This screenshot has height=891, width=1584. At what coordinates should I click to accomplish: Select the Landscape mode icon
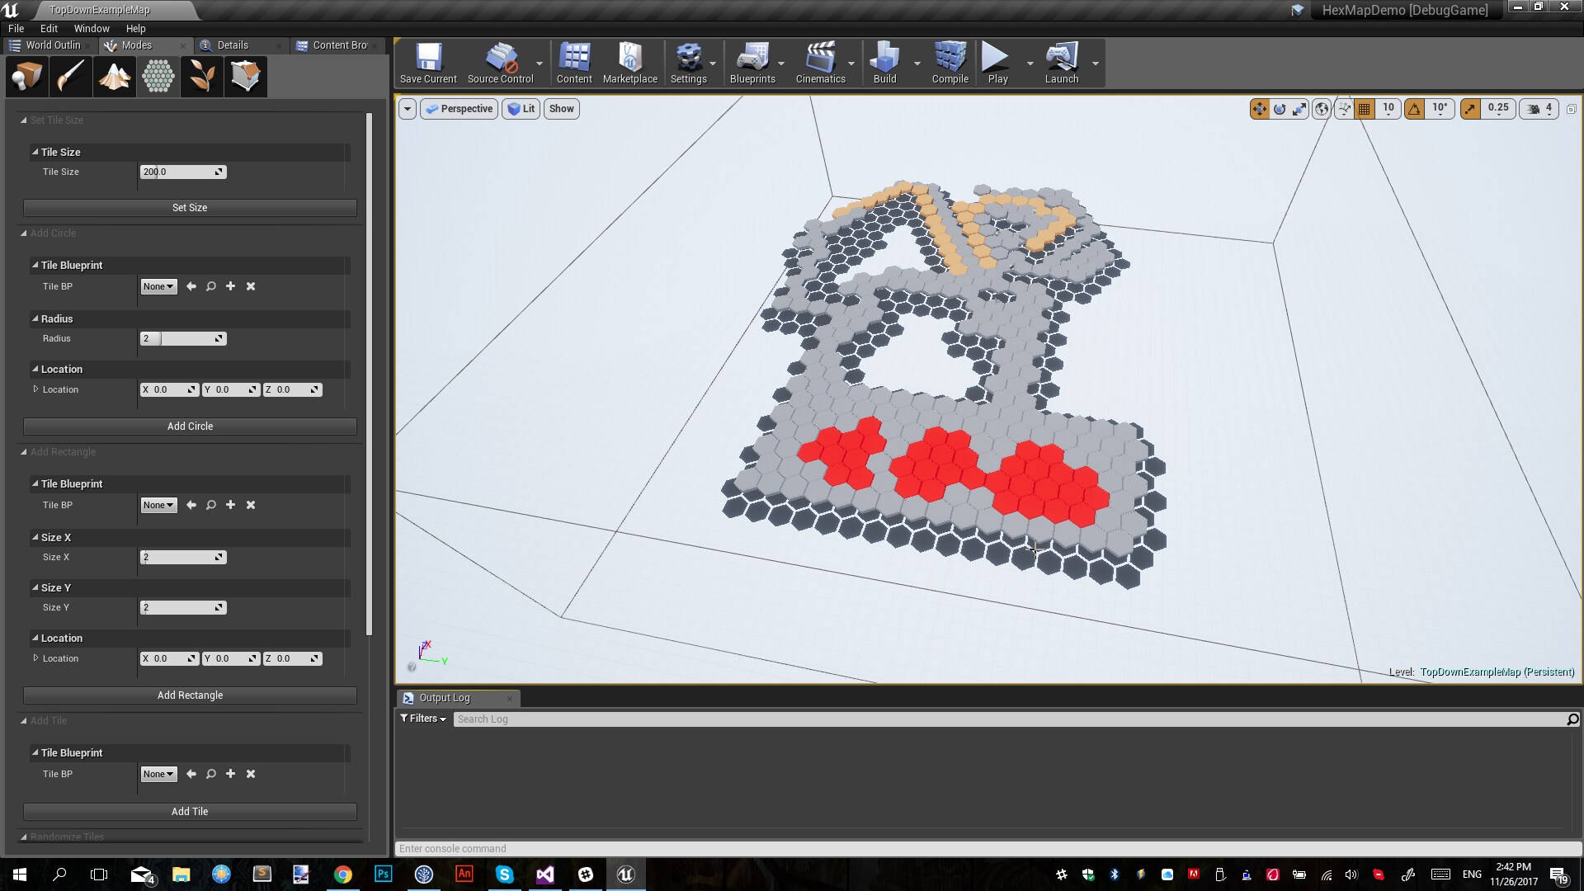(x=114, y=77)
